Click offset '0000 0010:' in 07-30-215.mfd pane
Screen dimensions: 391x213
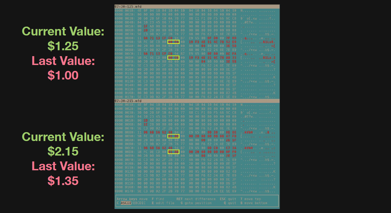click(x=125, y=105)
